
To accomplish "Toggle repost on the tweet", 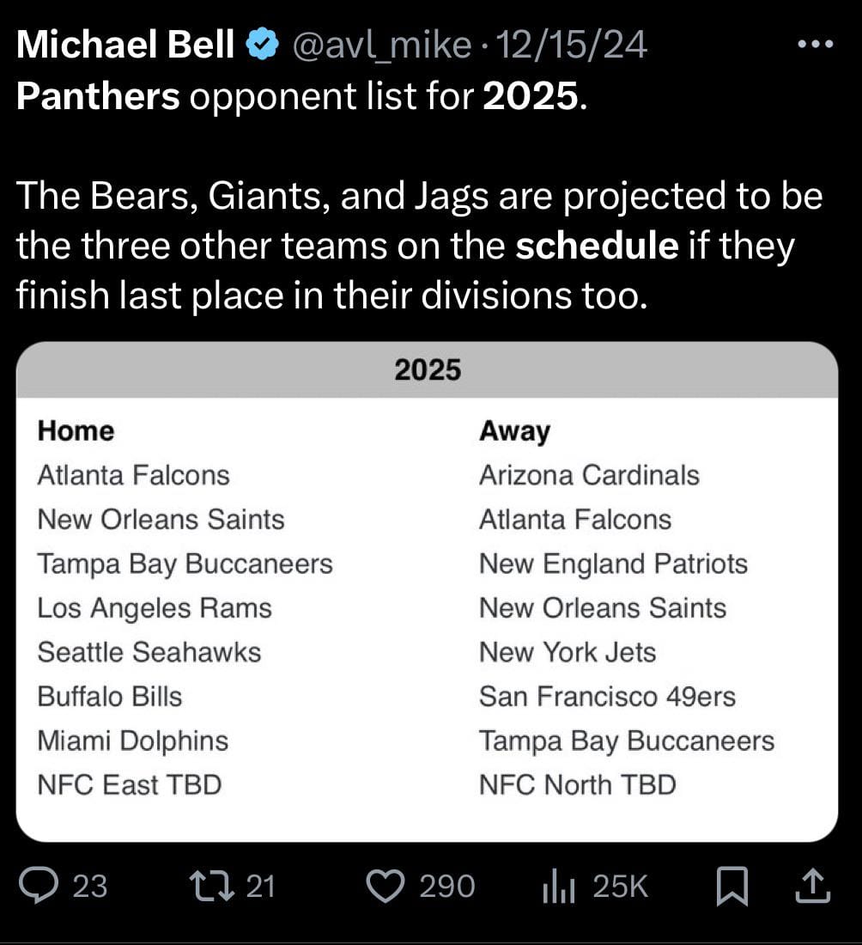I will point(215,887).
